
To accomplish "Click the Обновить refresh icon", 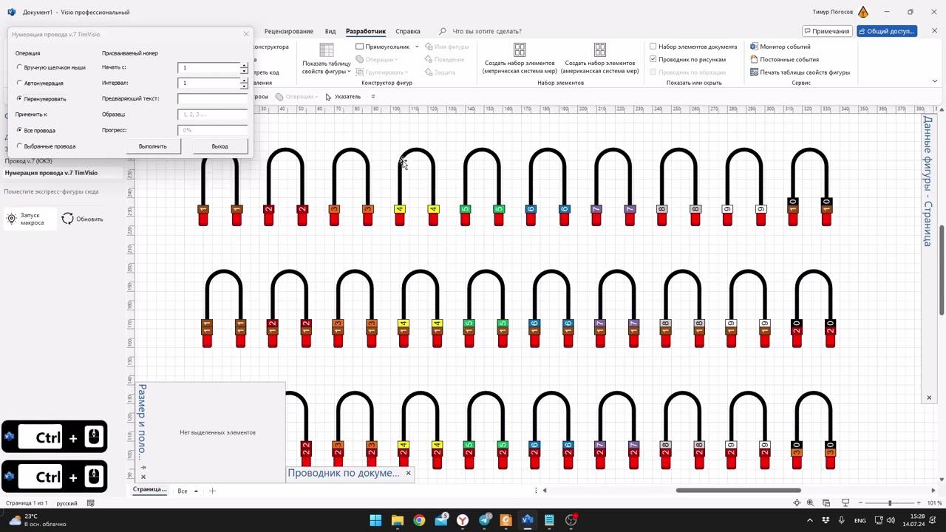I will pyautogui.click(x=67, y=219).
